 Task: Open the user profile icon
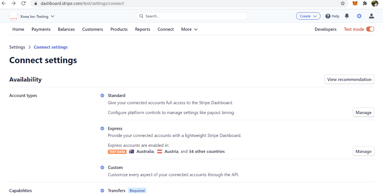tap(371, 16)
